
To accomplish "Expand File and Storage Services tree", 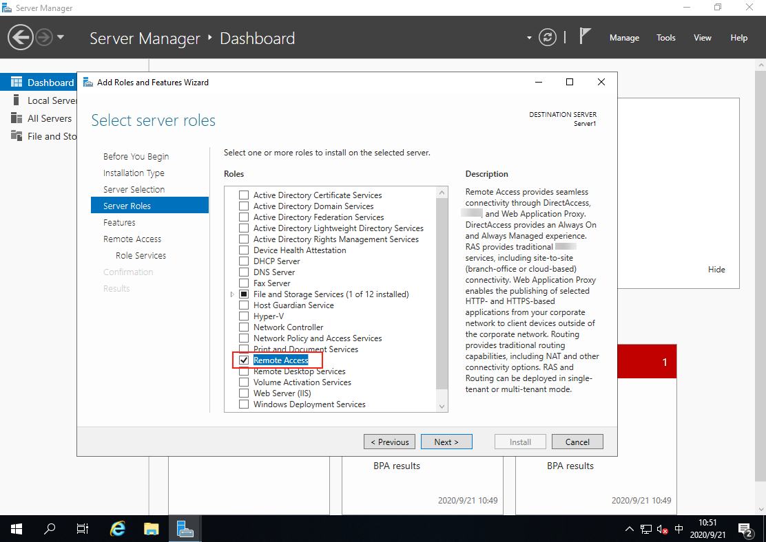I will pos(232,294).
